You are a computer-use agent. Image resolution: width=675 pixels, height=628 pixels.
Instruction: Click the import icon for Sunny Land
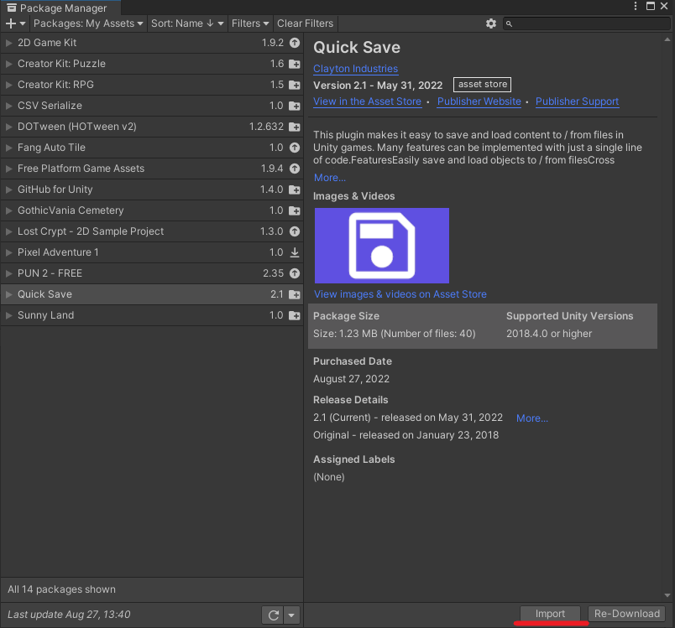(x=295, y=315)
